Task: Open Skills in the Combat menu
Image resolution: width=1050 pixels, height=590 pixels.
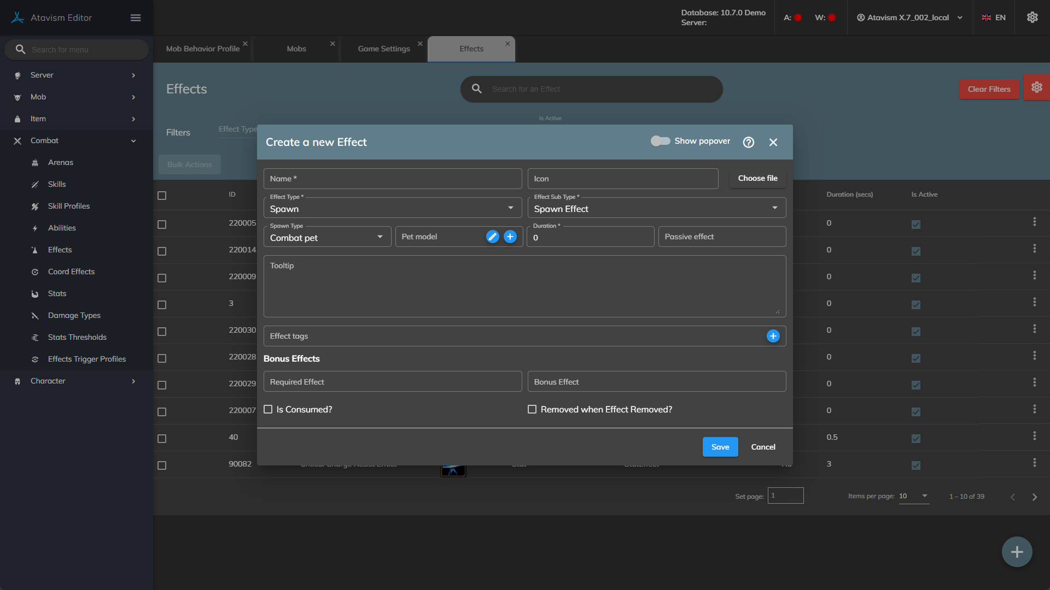Action: coord(57,184)
